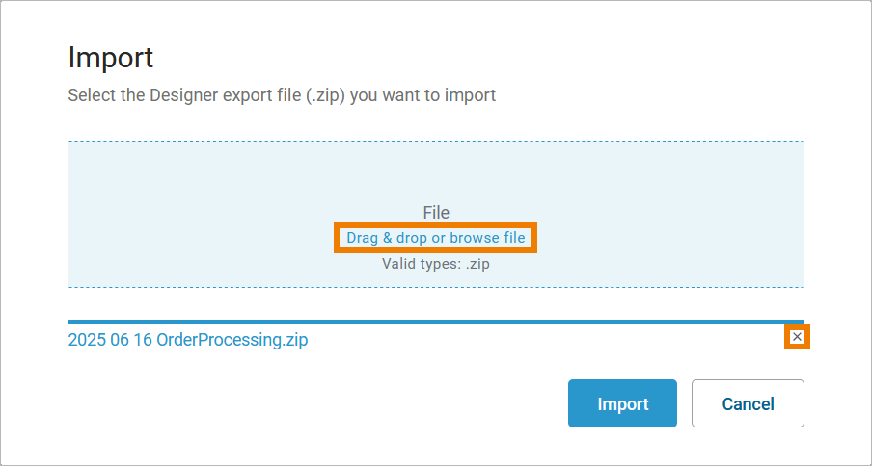Viewport: 872px width, 466px height.
Task: Click the dashed file drop zone area
Action: click(193, 193)
